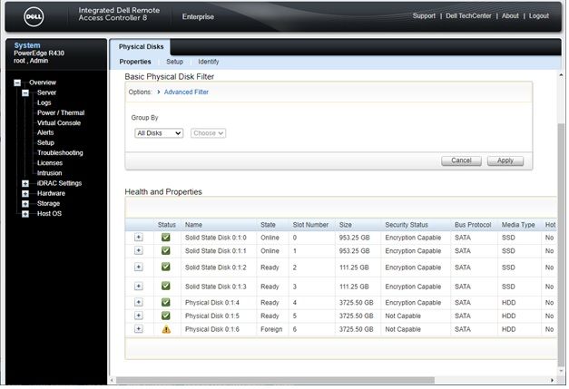Switch to the Setup tab
The width and height of the screenshot is (569, 389).
click(x=174, y=62)
